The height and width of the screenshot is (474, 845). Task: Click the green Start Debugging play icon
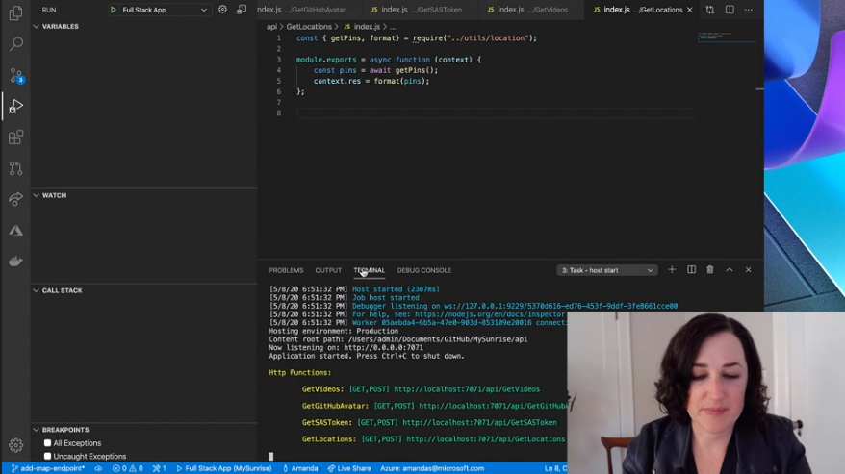(x=114, y=10)
